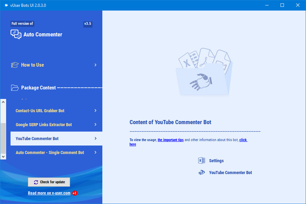Image resolution: width=306 pixels, height=204 pixels.
Task: Follow 'the important tips' link
Action: (171, 140)
